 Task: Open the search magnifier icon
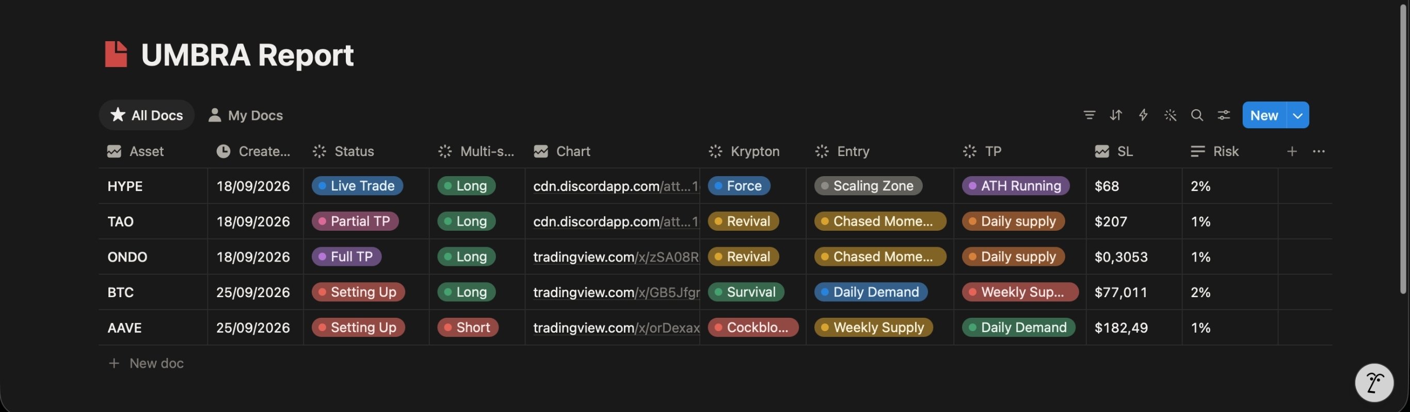point(1197,115)
